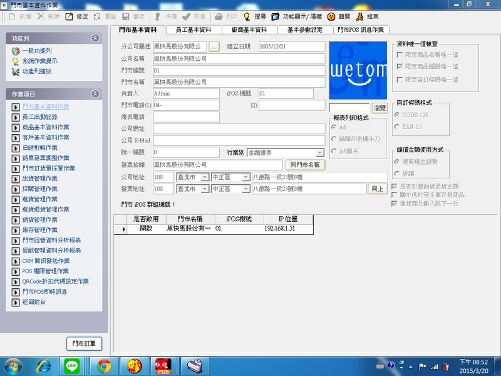Click the 結束 (exit) toolbar icon
The image size is (501, 376).
pos(359,17)
